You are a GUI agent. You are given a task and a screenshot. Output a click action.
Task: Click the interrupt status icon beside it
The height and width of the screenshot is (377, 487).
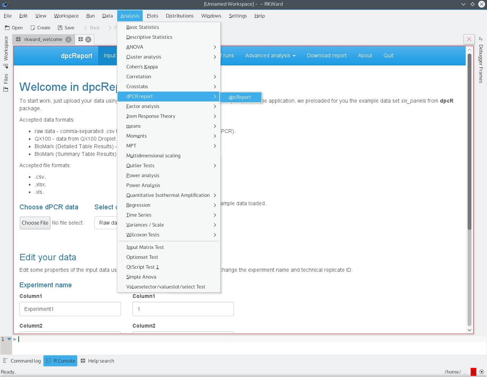482,372
